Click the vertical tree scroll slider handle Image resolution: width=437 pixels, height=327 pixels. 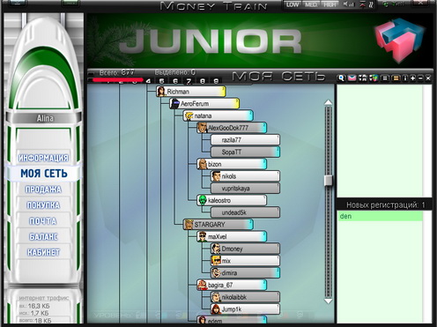click(329, 181)
